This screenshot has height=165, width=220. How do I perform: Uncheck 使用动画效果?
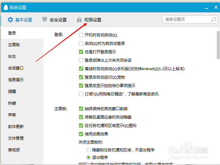81,134
